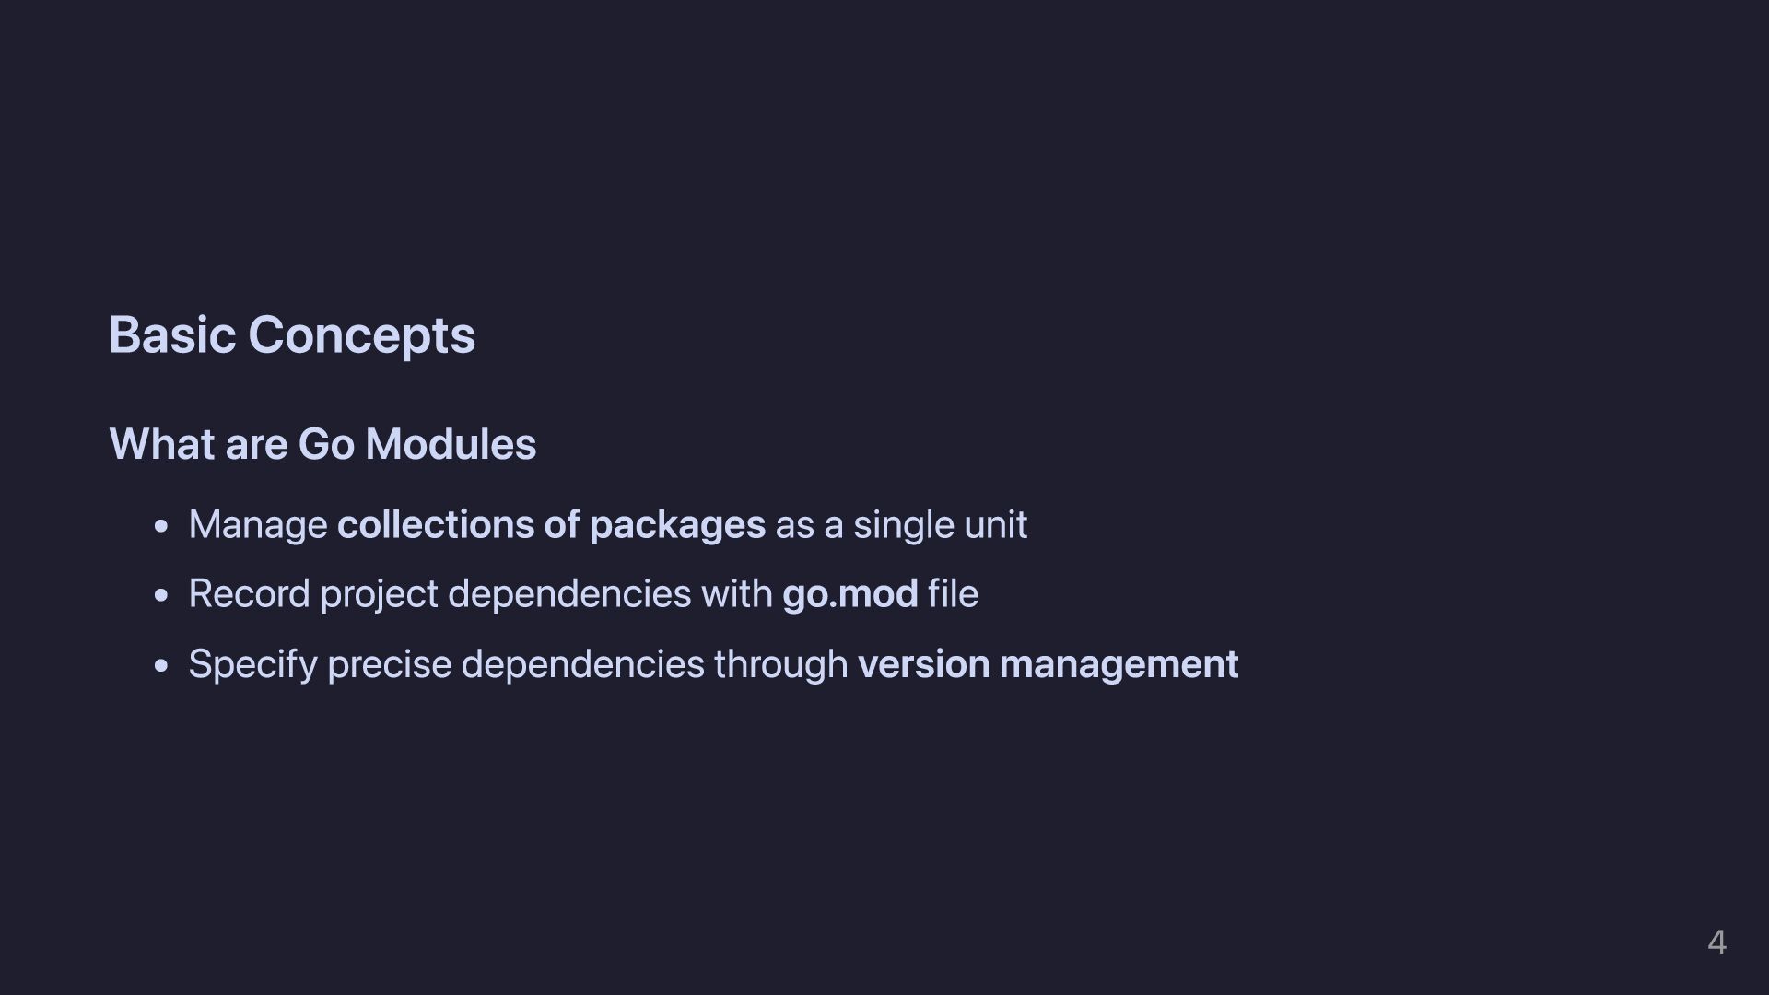Click the word "Modules" in the subheading

click(x=451, y=444)
